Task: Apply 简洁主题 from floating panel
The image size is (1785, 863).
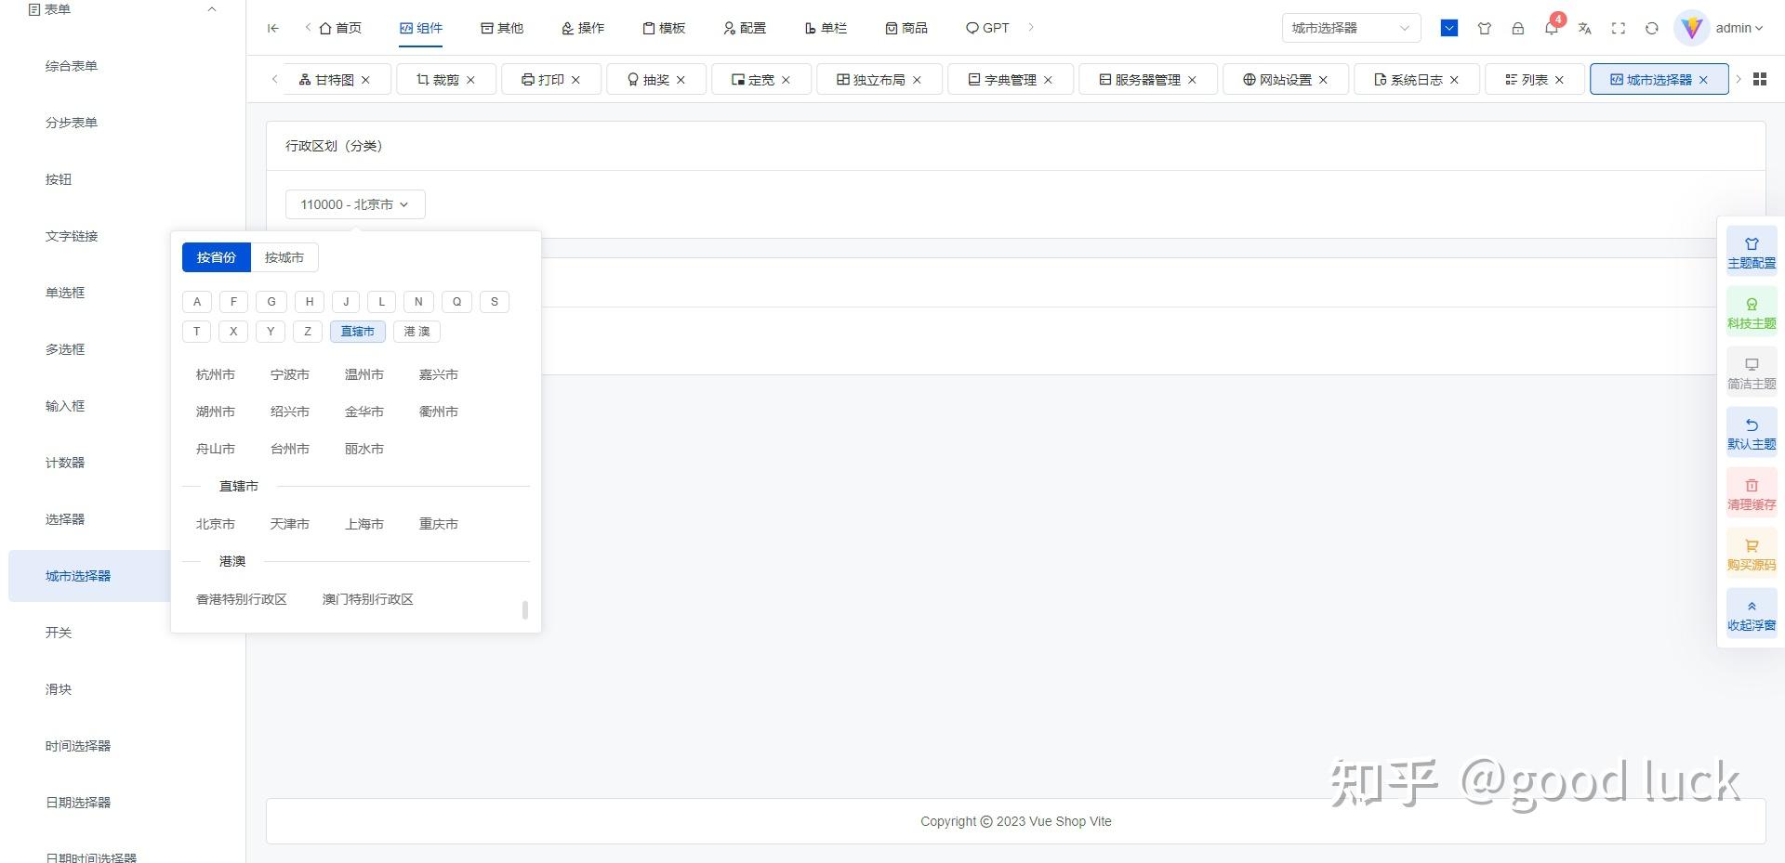Action: [1752, 373]
